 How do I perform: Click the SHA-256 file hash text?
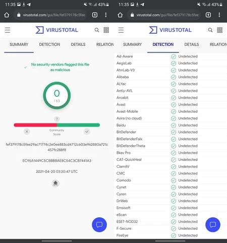coord(57,147)
